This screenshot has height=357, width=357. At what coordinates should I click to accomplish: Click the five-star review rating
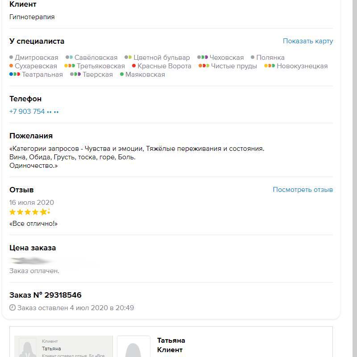point(29,212)
